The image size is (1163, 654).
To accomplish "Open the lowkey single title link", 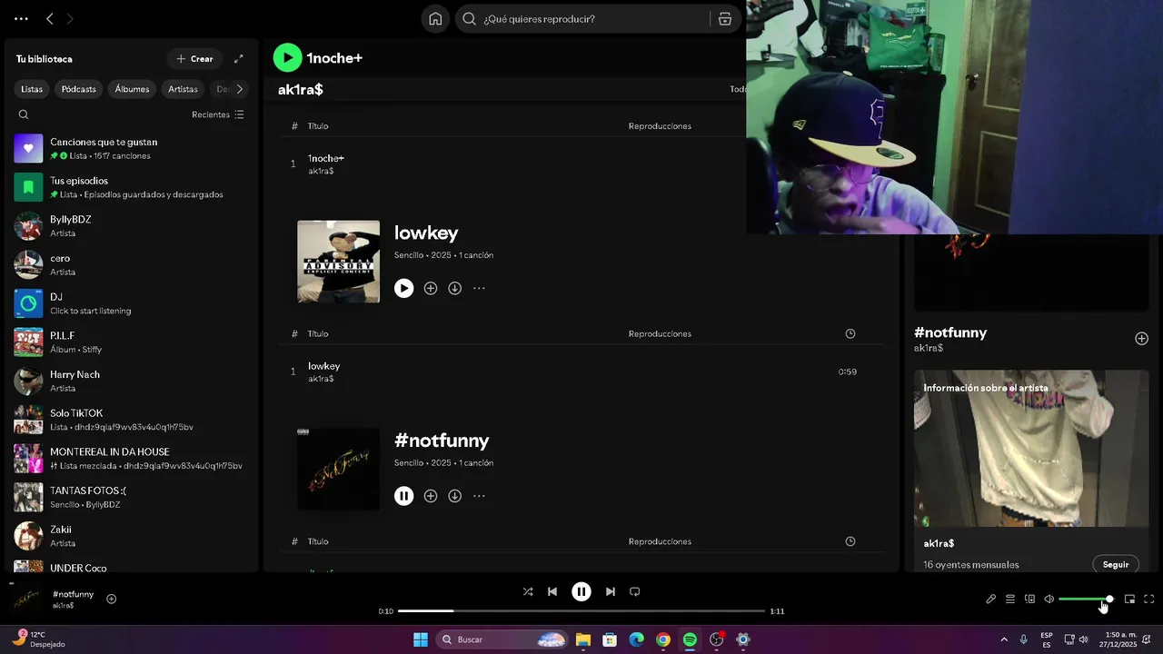I will click(x=426, y=233).
